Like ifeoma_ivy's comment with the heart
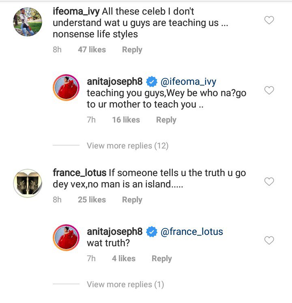This screenshot has height=303, width=292. 269,20
